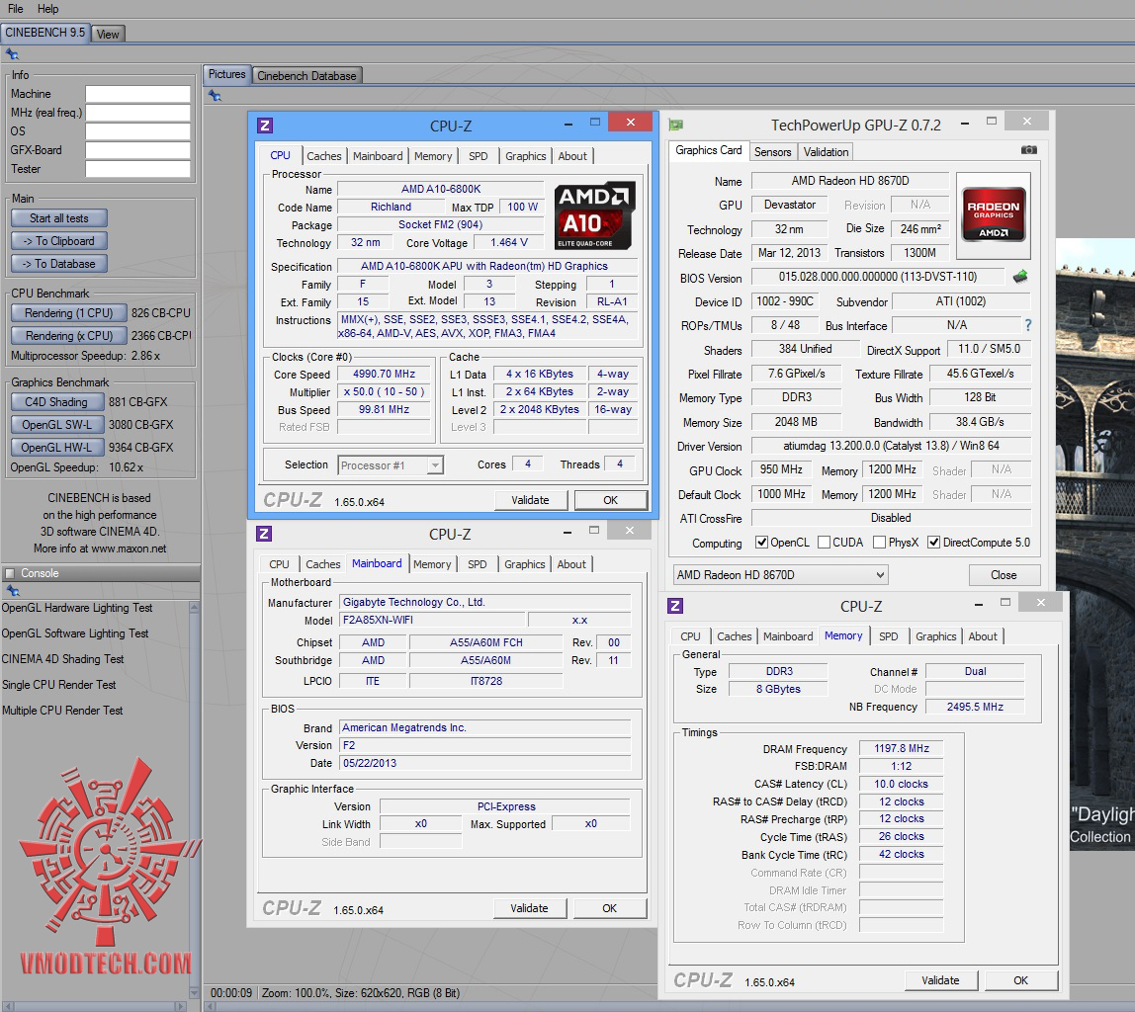Click the Tester input field

(x=137, y=169)
